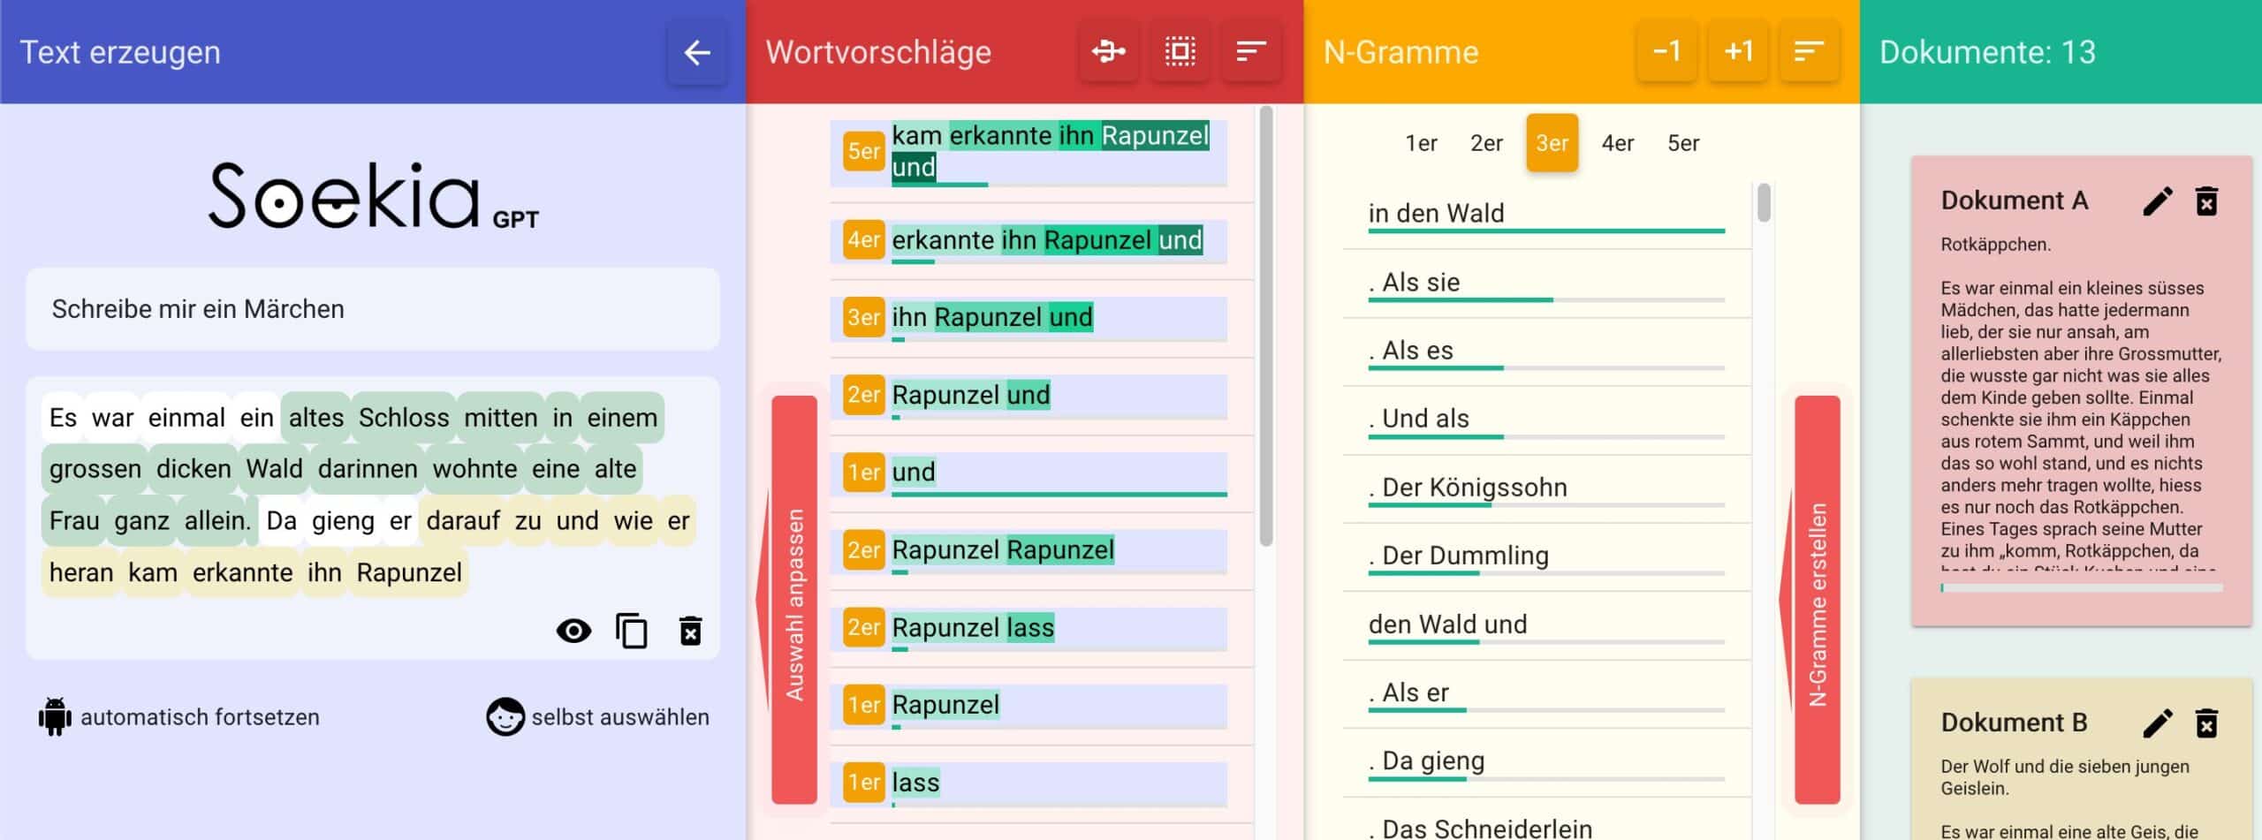Image resolution: width=2262 pixels, height=840 pixels.
Task: Select n-gram '. Der Königssohn'
Action: pyautogui.click(x=1546, y=488)
